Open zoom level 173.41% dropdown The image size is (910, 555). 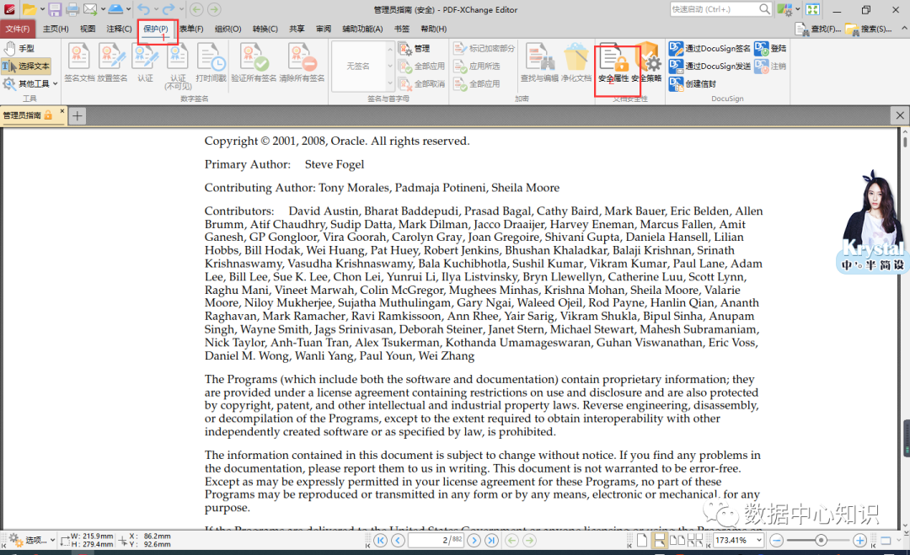(758, 540)
